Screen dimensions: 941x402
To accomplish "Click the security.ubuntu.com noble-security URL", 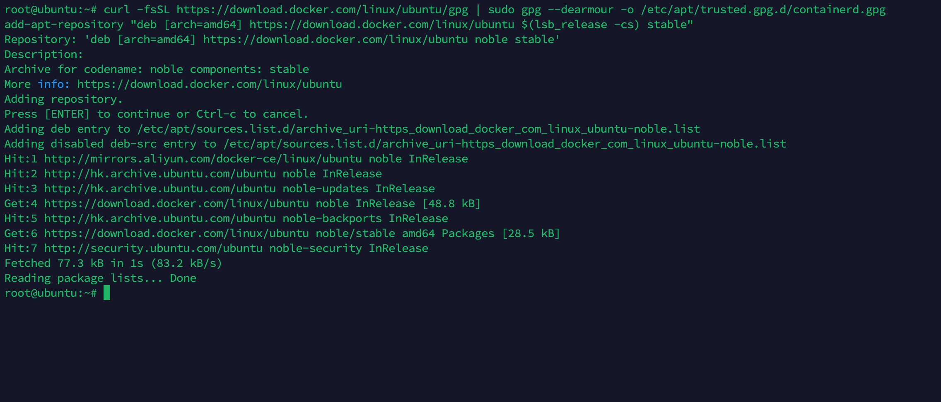I will tap(153, 248).
